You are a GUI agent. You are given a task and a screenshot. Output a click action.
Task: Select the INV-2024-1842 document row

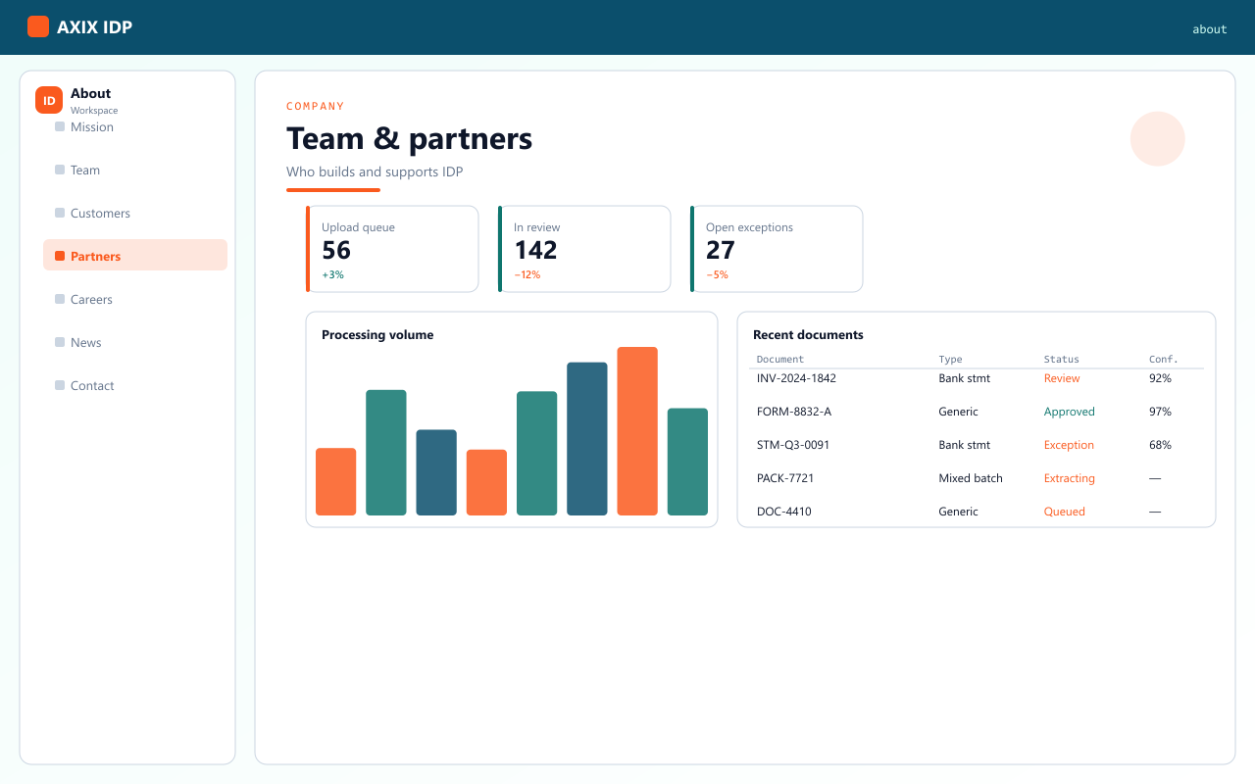(x=977, y=378)
